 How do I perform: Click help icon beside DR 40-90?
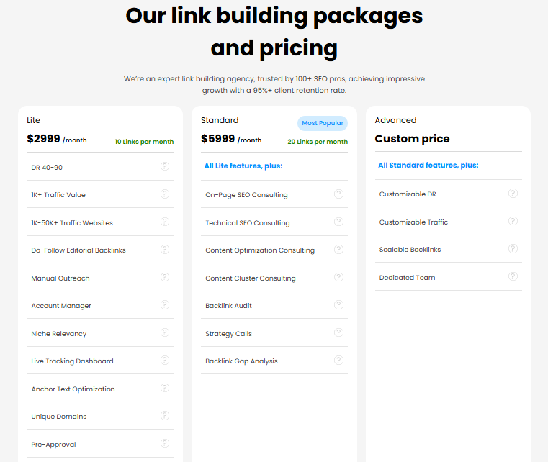165,166
